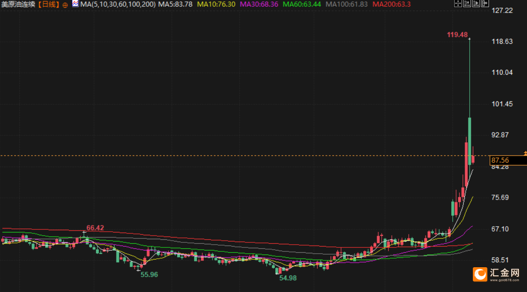Click the exit-arrow icon at top right
The image size is (527, 292).
(485, 4)
